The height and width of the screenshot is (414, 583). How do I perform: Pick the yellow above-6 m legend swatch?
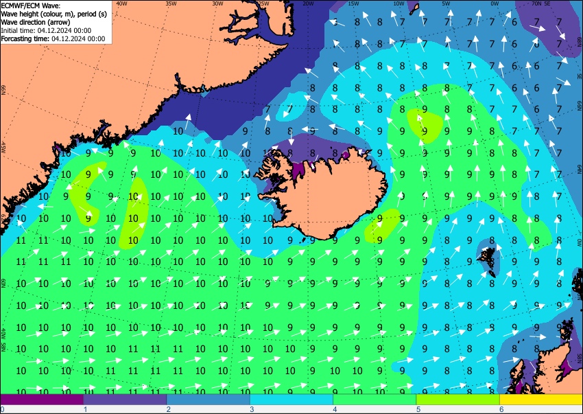pos(541,399)
